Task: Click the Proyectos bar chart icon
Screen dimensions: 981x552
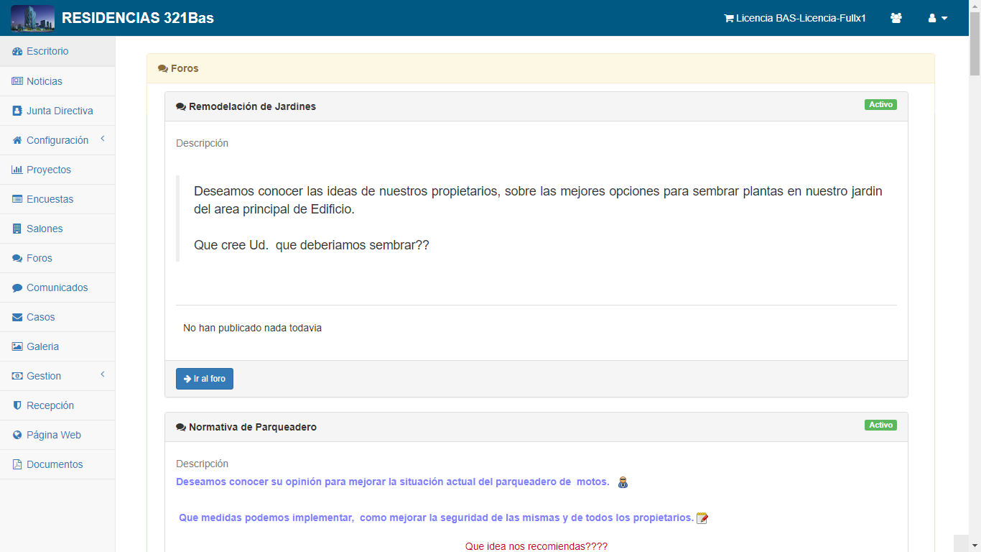Action: pos(17,170)
